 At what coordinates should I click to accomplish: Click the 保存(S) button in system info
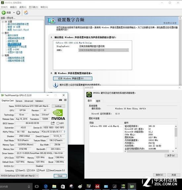click(x=159, y=175)
